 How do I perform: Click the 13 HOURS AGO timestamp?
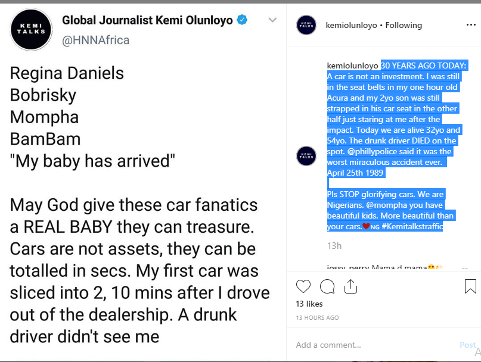coord(317,318)
